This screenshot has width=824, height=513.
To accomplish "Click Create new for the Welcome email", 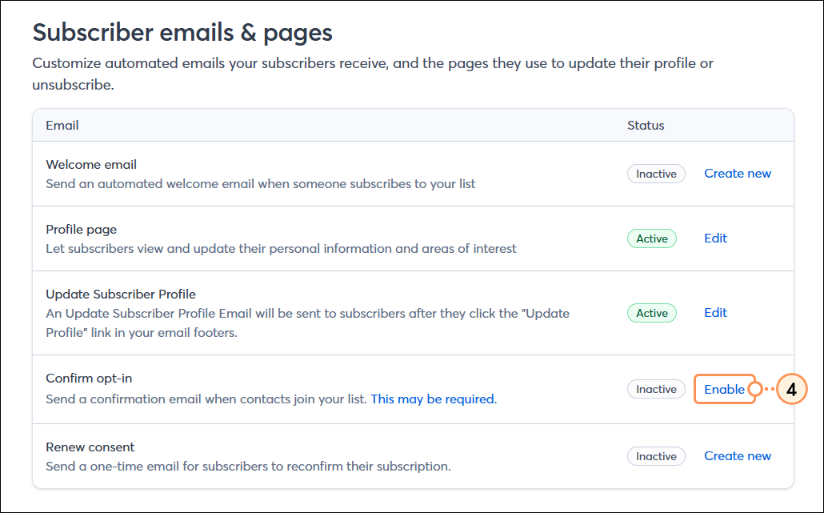I will pyautogui.click(x=737, y=174).
